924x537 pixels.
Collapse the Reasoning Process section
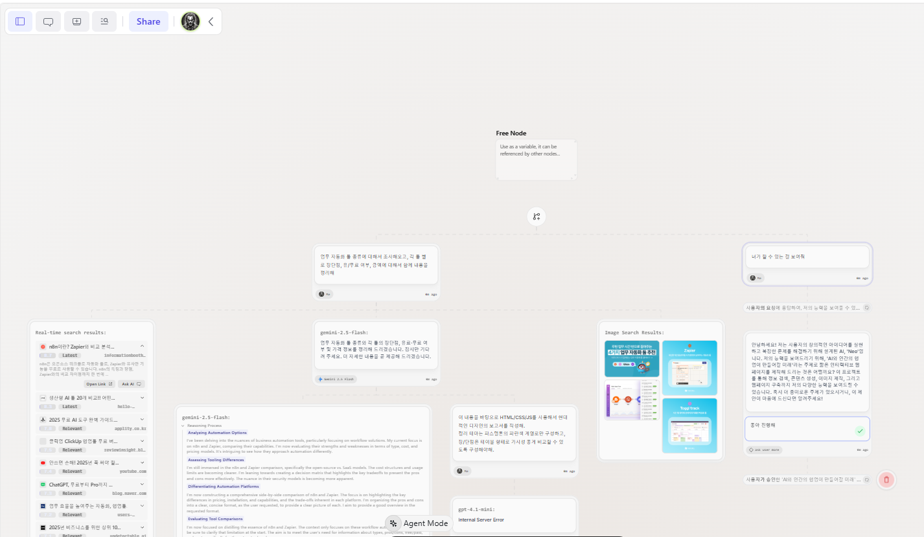point(183,426)
